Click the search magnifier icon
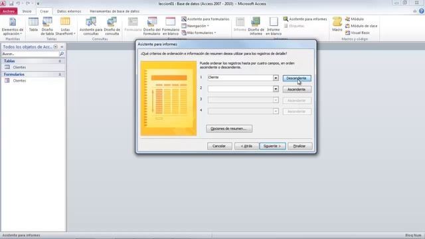 click(62, 54)
